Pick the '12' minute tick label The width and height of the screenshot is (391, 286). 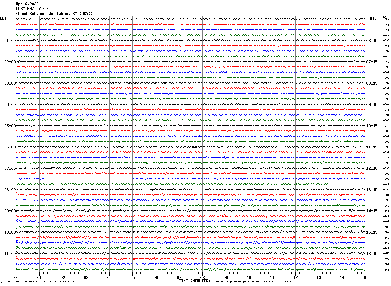pos(295,277)
